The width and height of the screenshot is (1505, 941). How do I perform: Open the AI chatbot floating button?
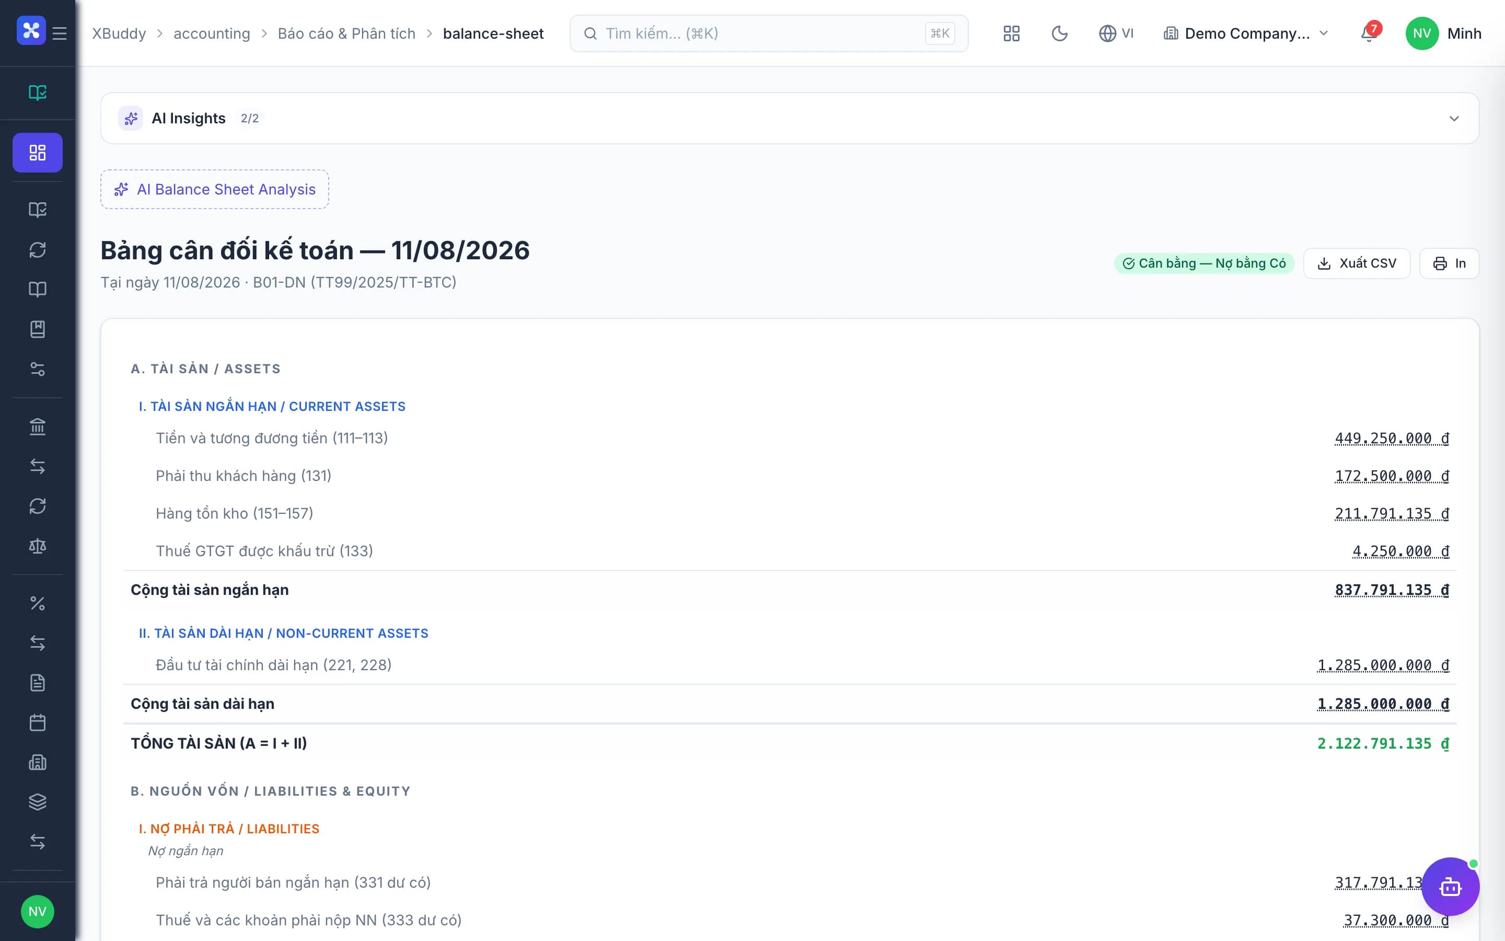(x=1450, y=886)
